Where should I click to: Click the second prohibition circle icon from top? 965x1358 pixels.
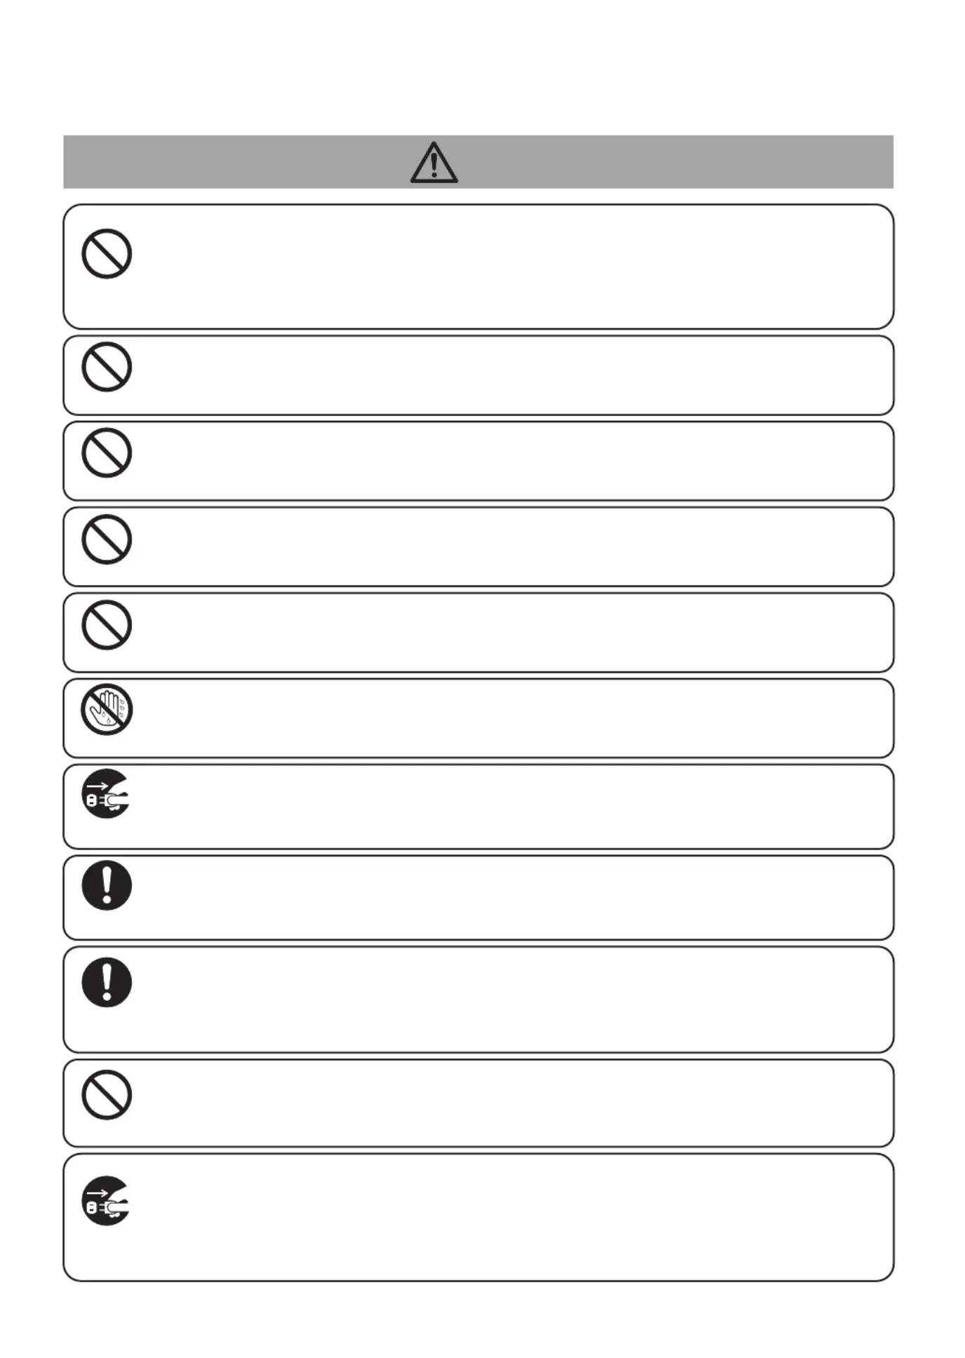click(x=107, y=366)
